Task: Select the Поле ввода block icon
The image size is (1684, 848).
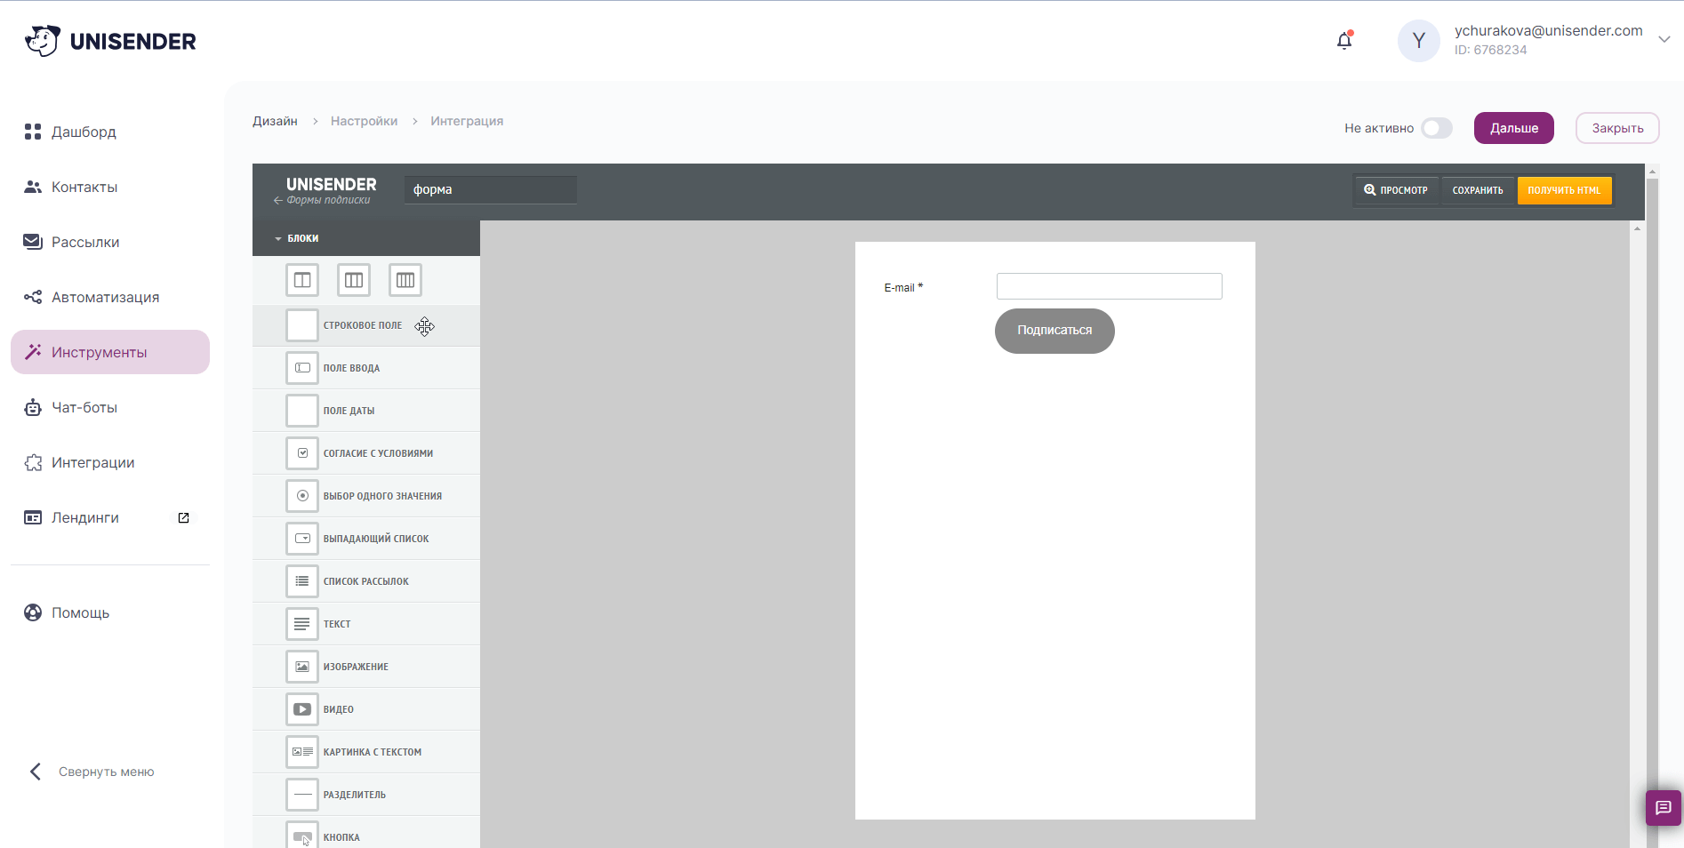Action: point(302,368)
